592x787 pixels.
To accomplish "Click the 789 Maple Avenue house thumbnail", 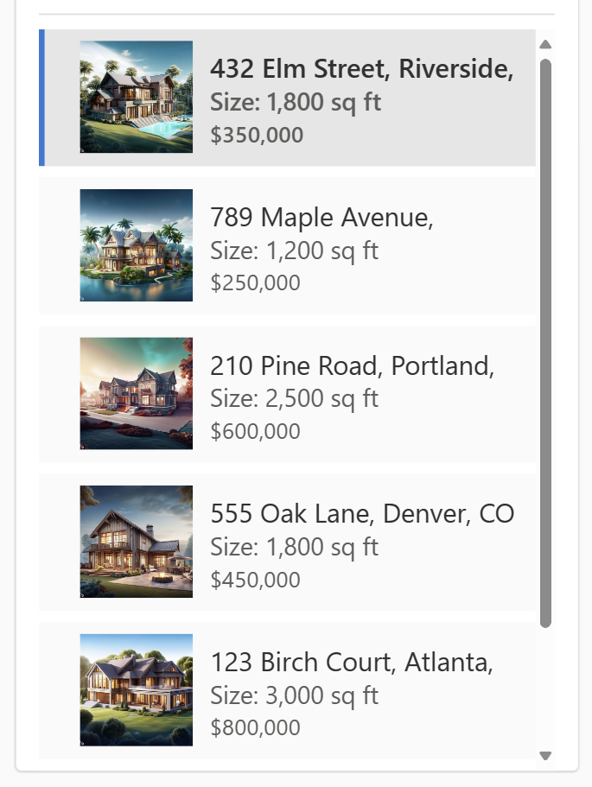I will tap(136, 245).
